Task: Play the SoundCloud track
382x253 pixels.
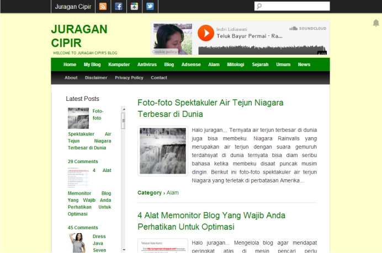Action: [x=205, y=33]
